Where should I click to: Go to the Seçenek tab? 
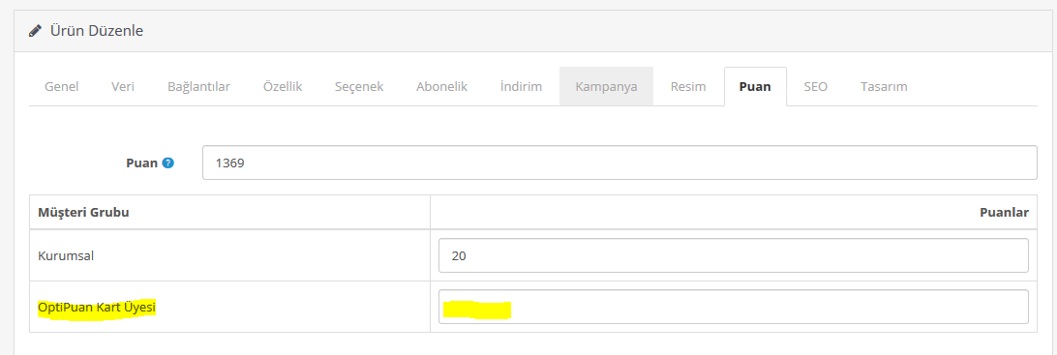click(359, 87)
